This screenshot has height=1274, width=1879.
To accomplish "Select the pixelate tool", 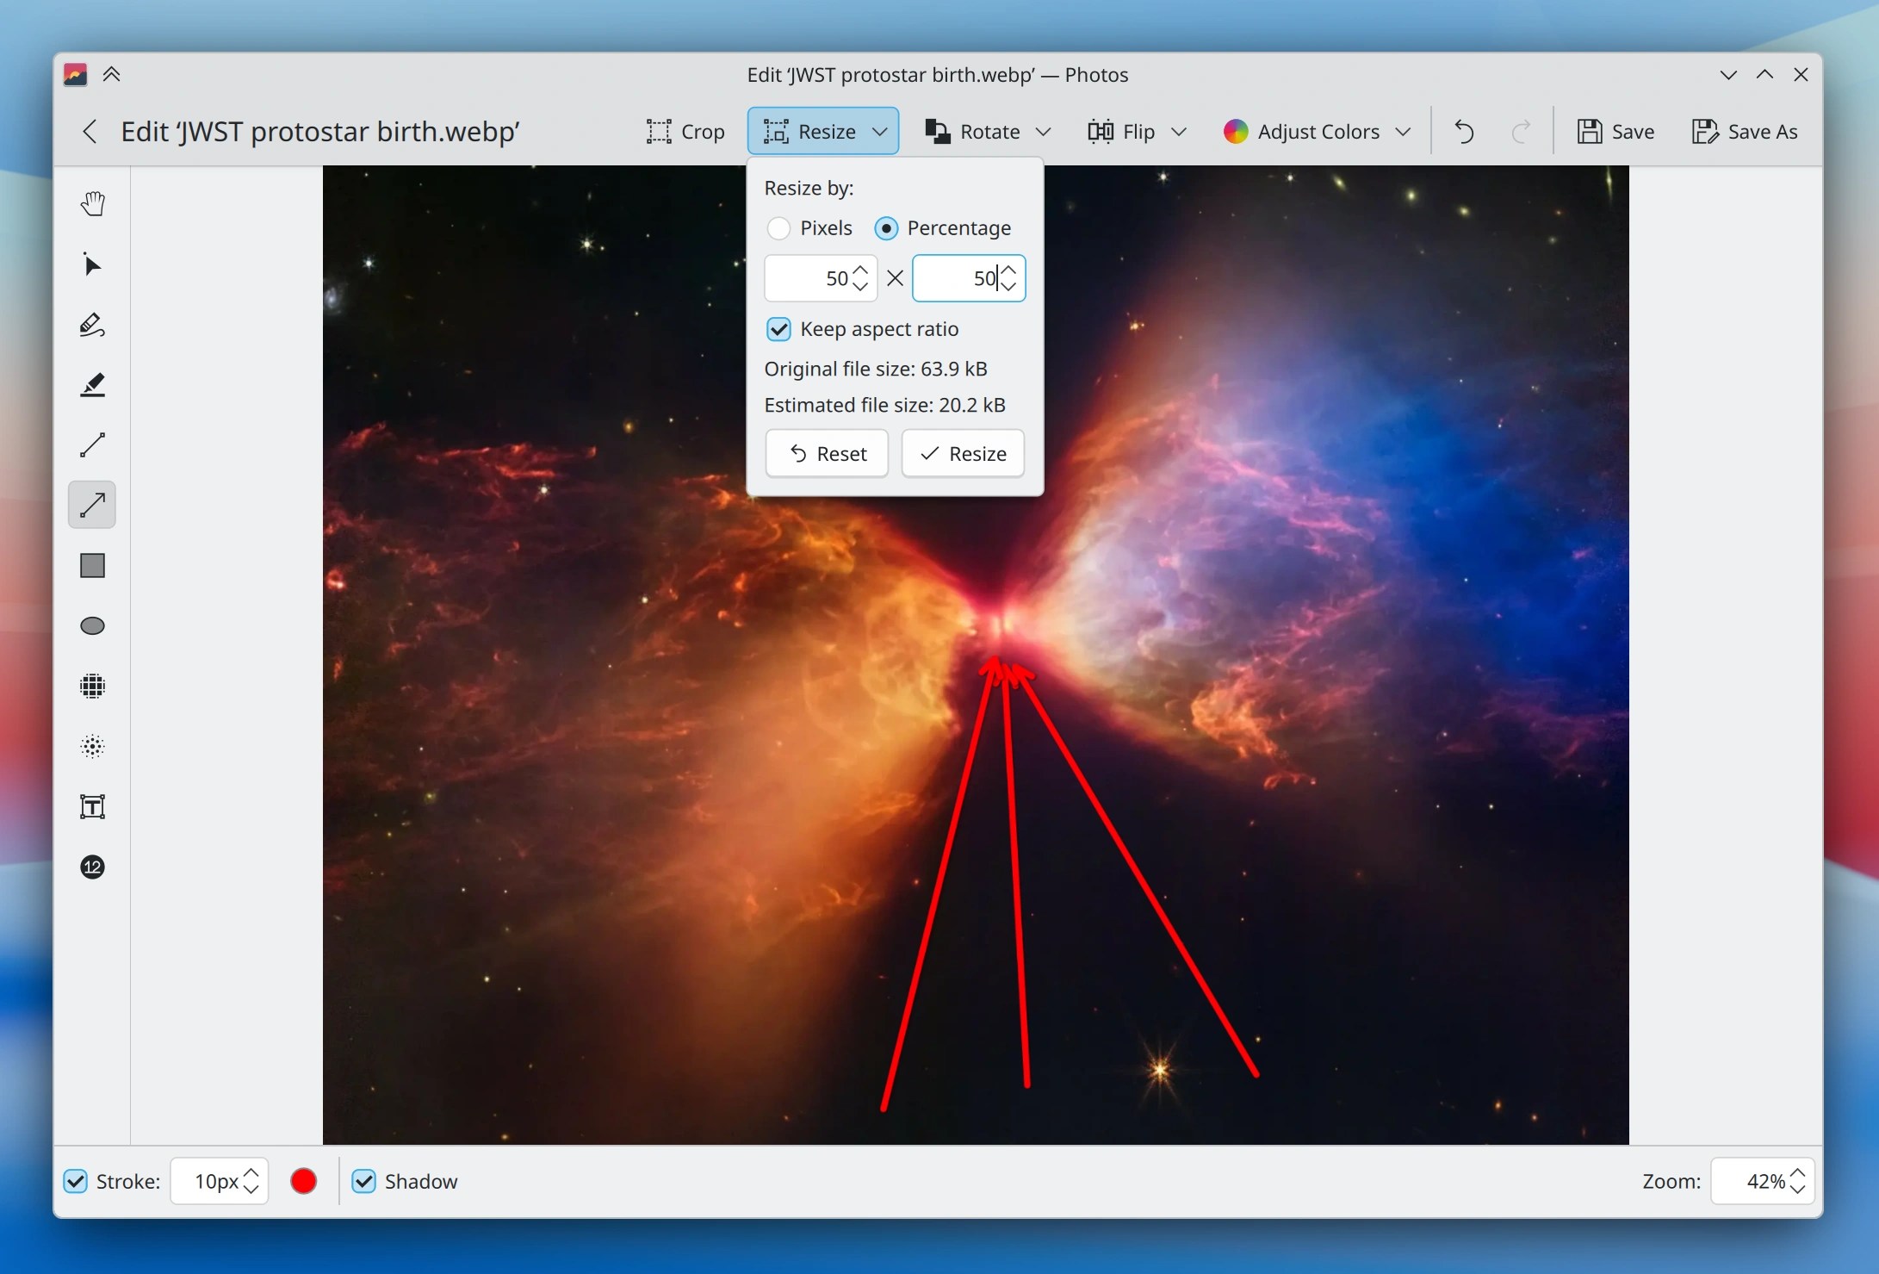I will (x=92, y=687).
